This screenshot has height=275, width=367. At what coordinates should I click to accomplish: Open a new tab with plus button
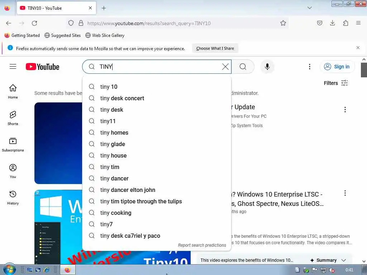(x=104, y=8)
